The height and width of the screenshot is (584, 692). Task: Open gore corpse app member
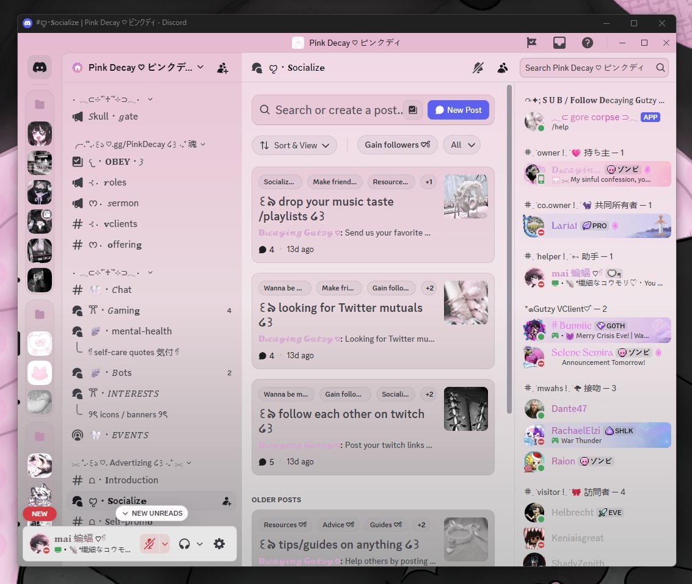597,121
